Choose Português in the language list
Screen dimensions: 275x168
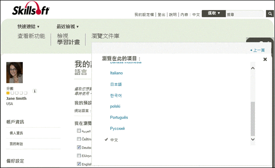[x=119, y=117]
